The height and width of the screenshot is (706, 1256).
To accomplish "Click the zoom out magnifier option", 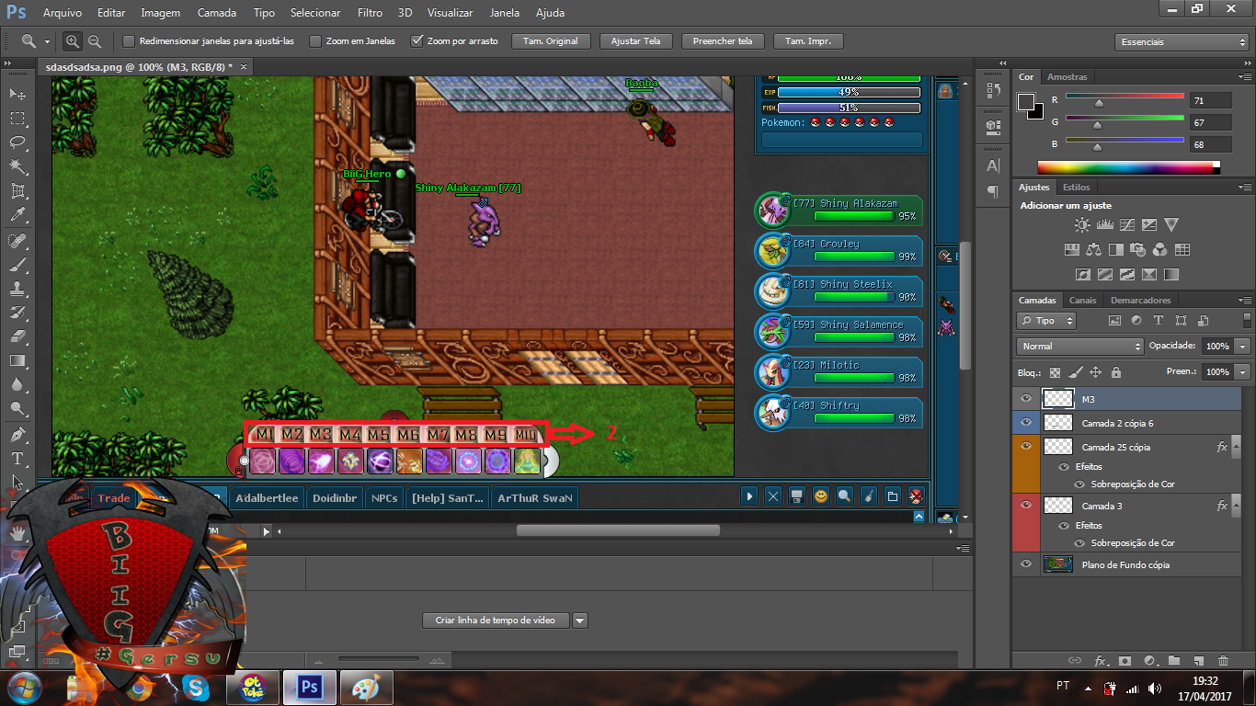I will click(95, 41).
